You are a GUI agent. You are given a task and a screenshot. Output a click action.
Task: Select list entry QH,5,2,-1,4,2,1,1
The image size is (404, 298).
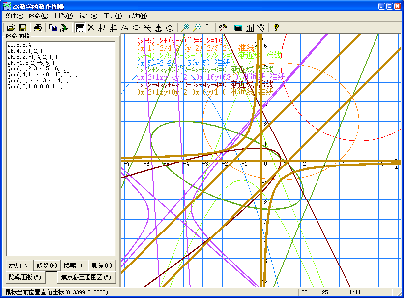tap(32, 57)
